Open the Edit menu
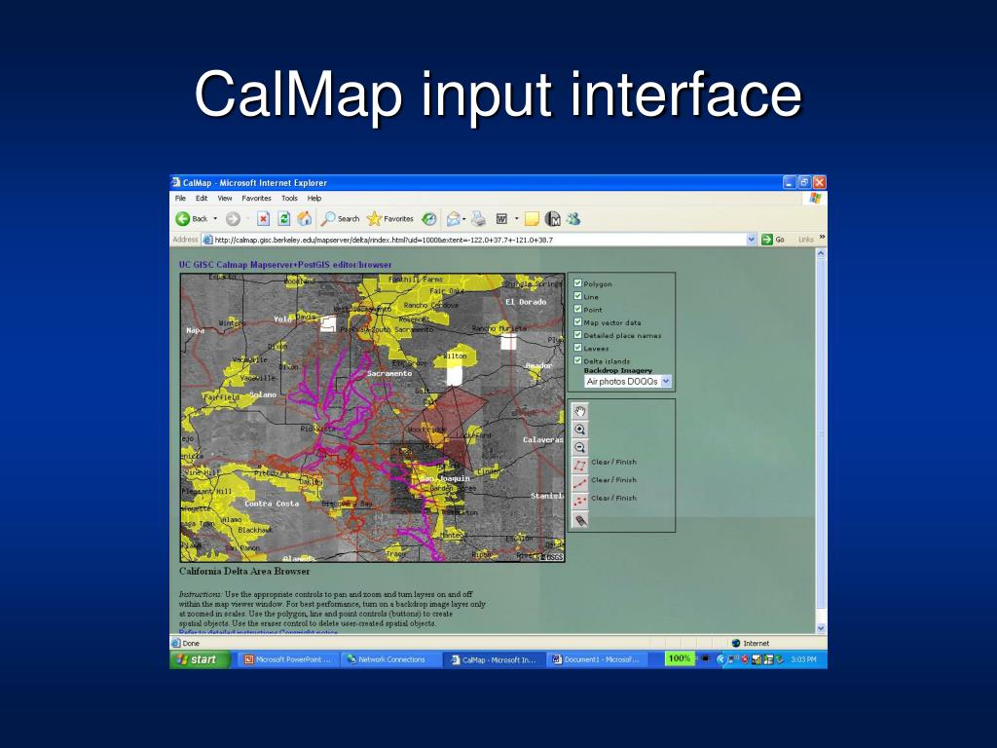Image resolution: width=997 pixels, height=748 pixels. (202, 199)
